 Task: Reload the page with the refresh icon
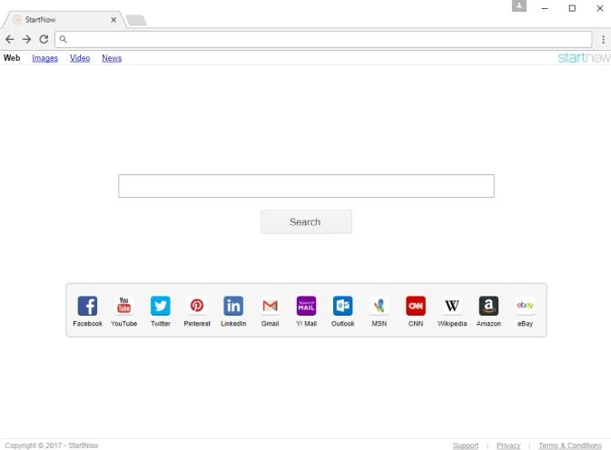pyautogui.click(x=44, y=39)
